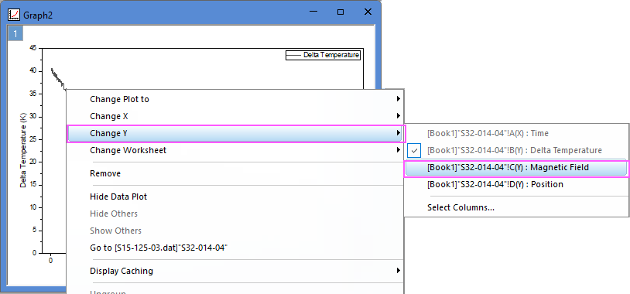630x294 pixels.
Task: Open the Display Caching submenu
Action: (235, 271)
